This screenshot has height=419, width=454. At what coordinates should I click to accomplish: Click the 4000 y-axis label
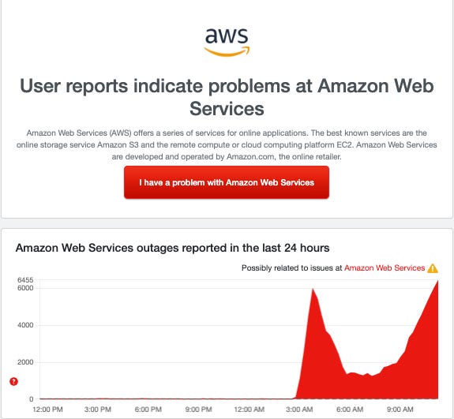(x=25, y=325)
